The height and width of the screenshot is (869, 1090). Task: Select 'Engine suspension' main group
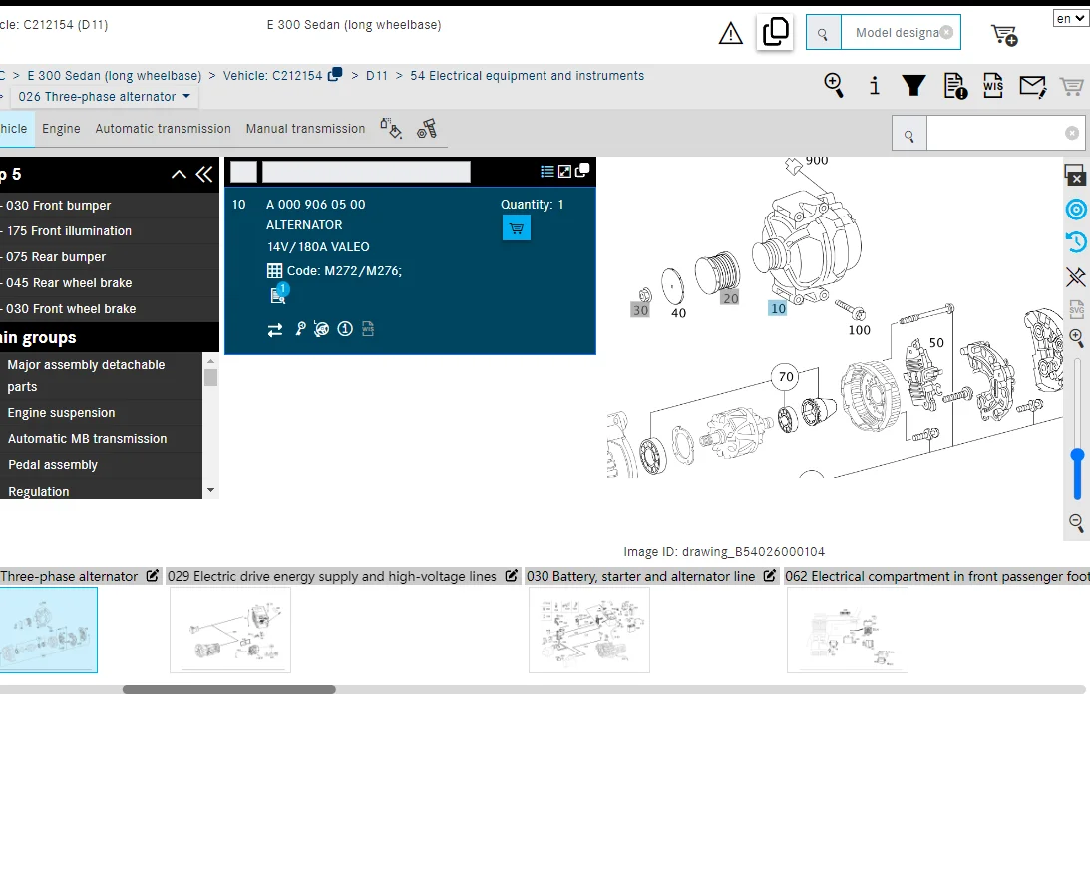(101, 413)
